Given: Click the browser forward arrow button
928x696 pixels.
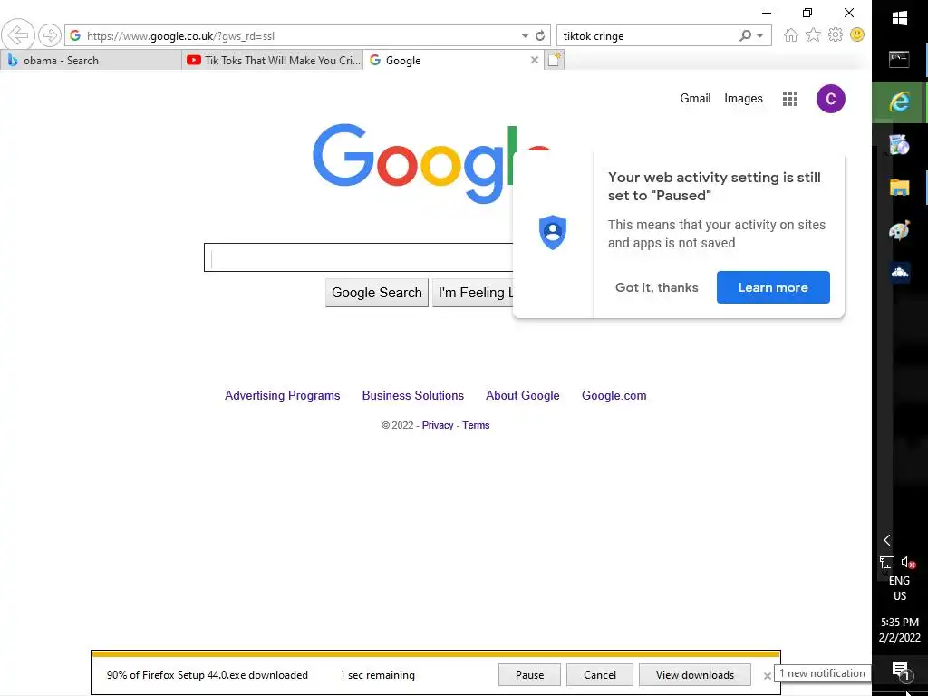Looking at the screenshot, I should [x=50, y=35].
